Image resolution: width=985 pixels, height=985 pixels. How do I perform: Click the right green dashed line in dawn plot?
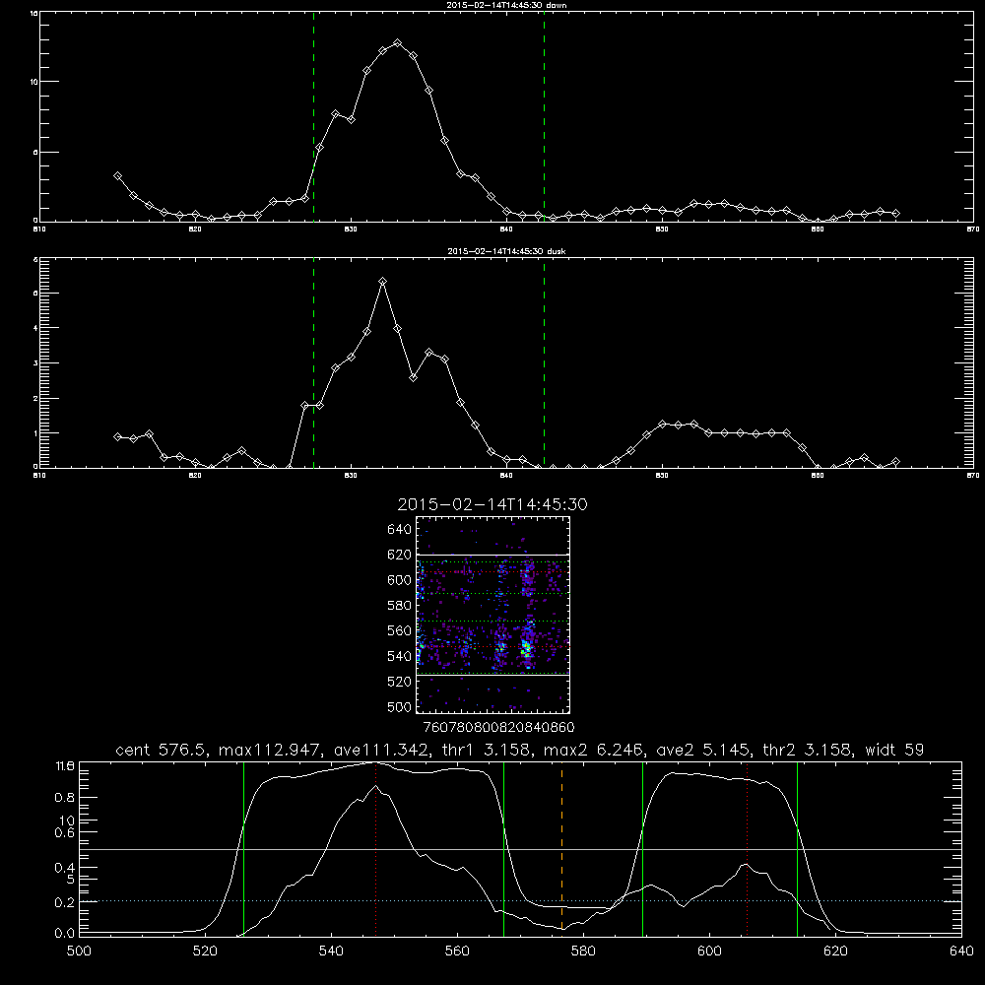544,116
